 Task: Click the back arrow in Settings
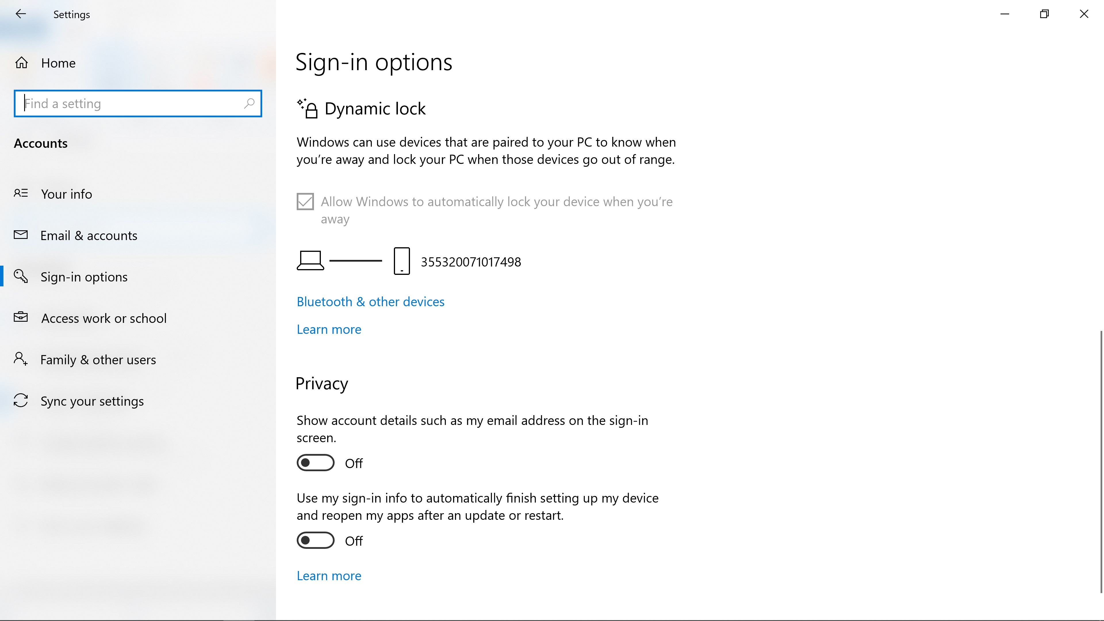(21, 14)
